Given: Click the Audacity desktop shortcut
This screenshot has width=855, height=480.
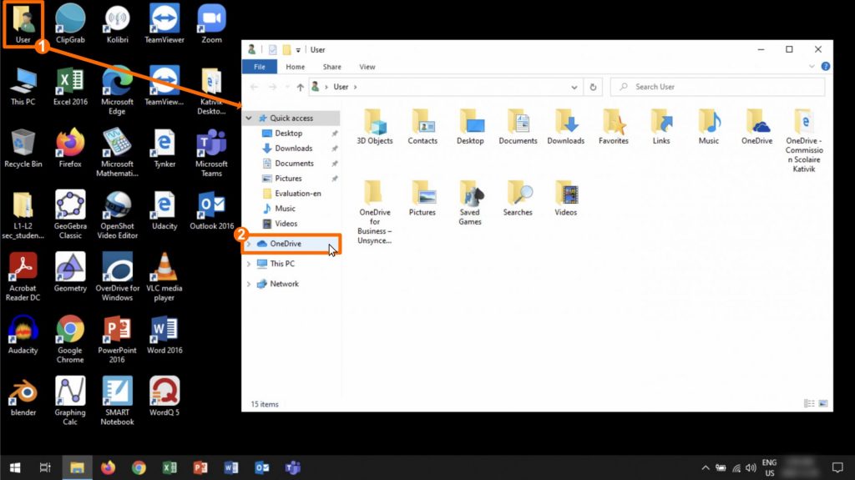Looking at the screenshot, I should coord(23,330).
